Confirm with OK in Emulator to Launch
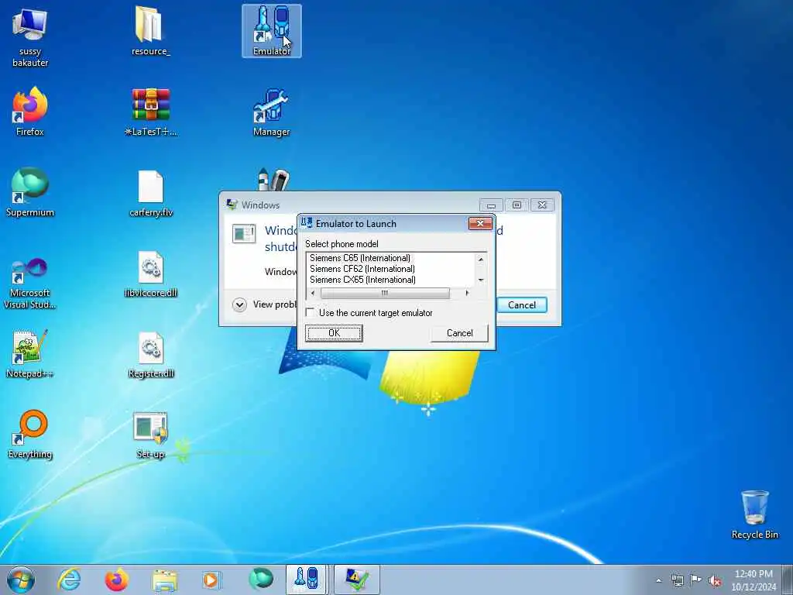 point(334,333)
